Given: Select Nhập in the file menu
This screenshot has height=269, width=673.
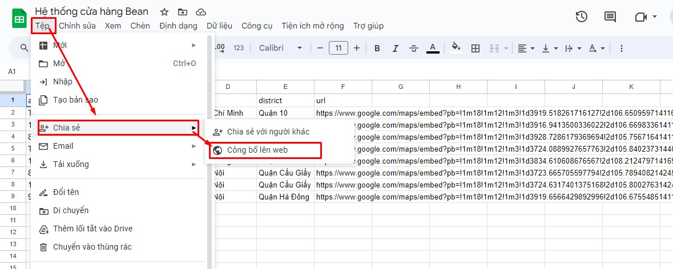Looking at the screenshot, I should click(118, 81).
